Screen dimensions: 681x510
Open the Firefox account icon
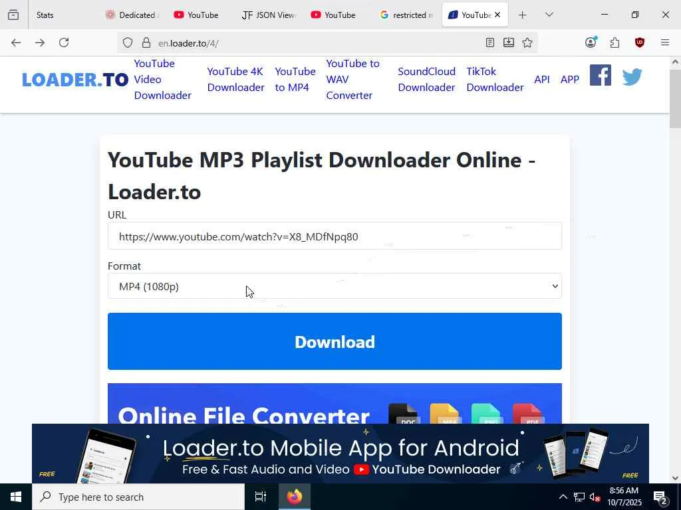591,42
